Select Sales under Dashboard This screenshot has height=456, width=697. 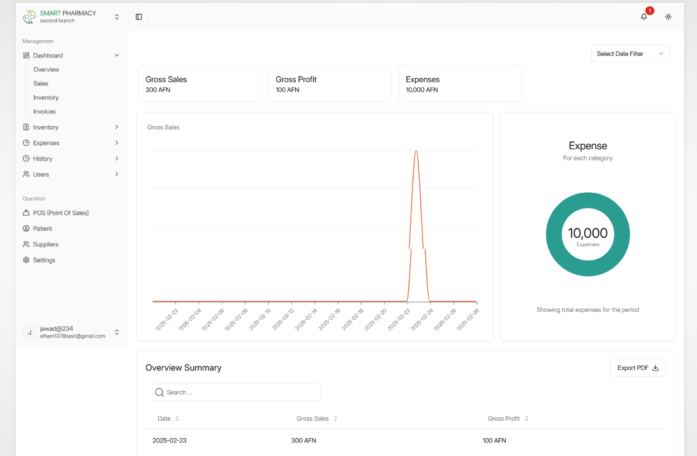click(x=41, y=83)
